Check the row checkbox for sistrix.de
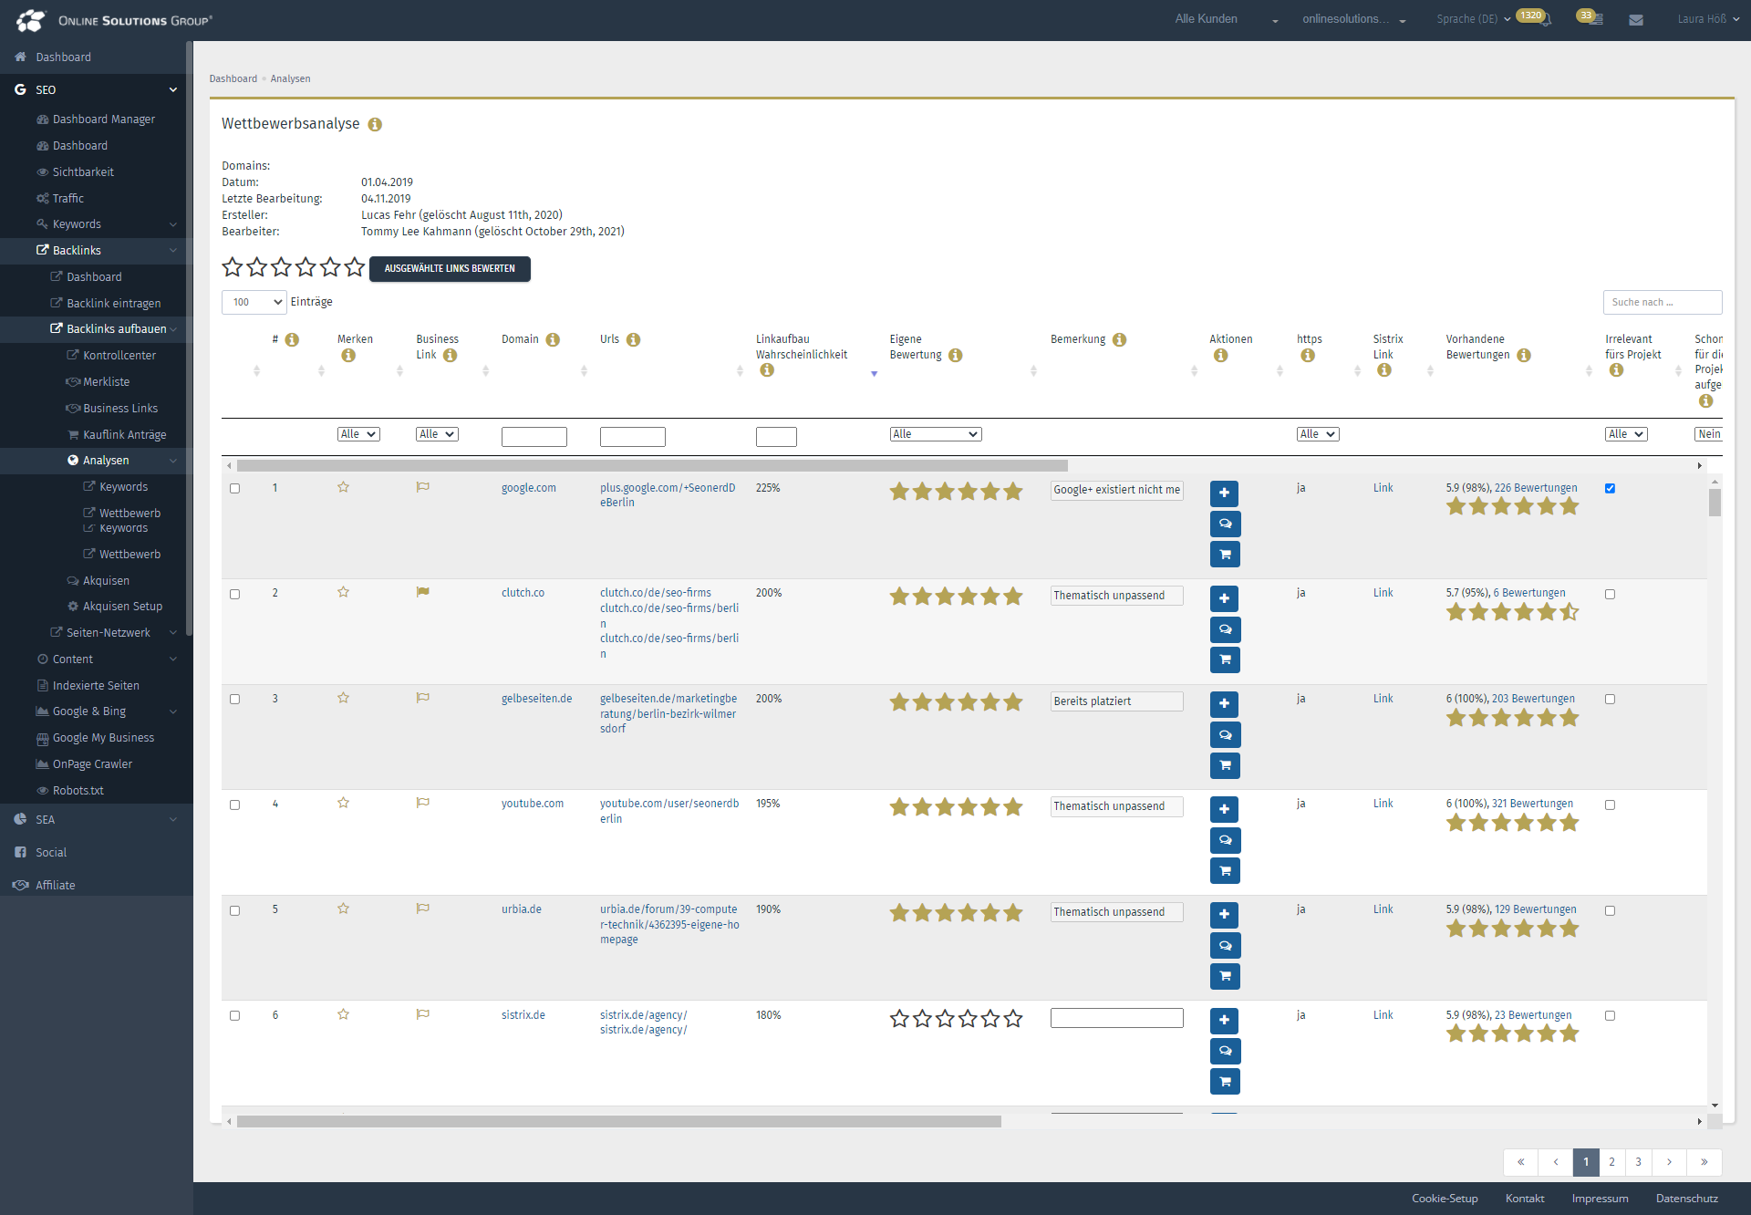This screenshot has width=1751, height=1215. [234, 1015]
